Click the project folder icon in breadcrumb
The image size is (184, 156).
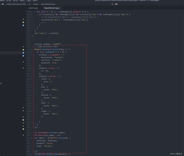pyautogui.click(x=3, y=4)
